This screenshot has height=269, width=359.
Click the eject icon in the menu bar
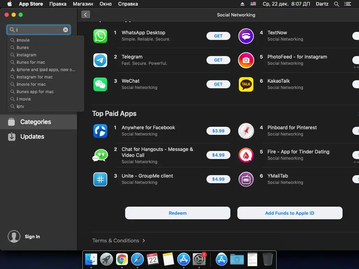click(x=242, y=4)
